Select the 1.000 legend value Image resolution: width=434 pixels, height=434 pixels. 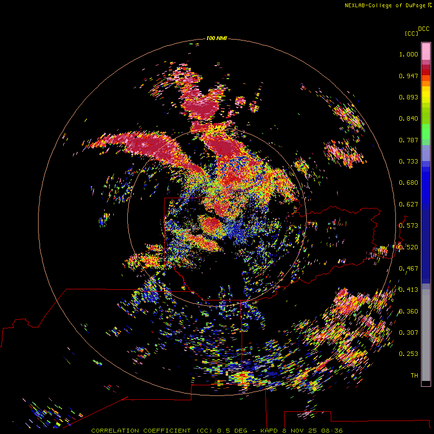coord(408,54)
